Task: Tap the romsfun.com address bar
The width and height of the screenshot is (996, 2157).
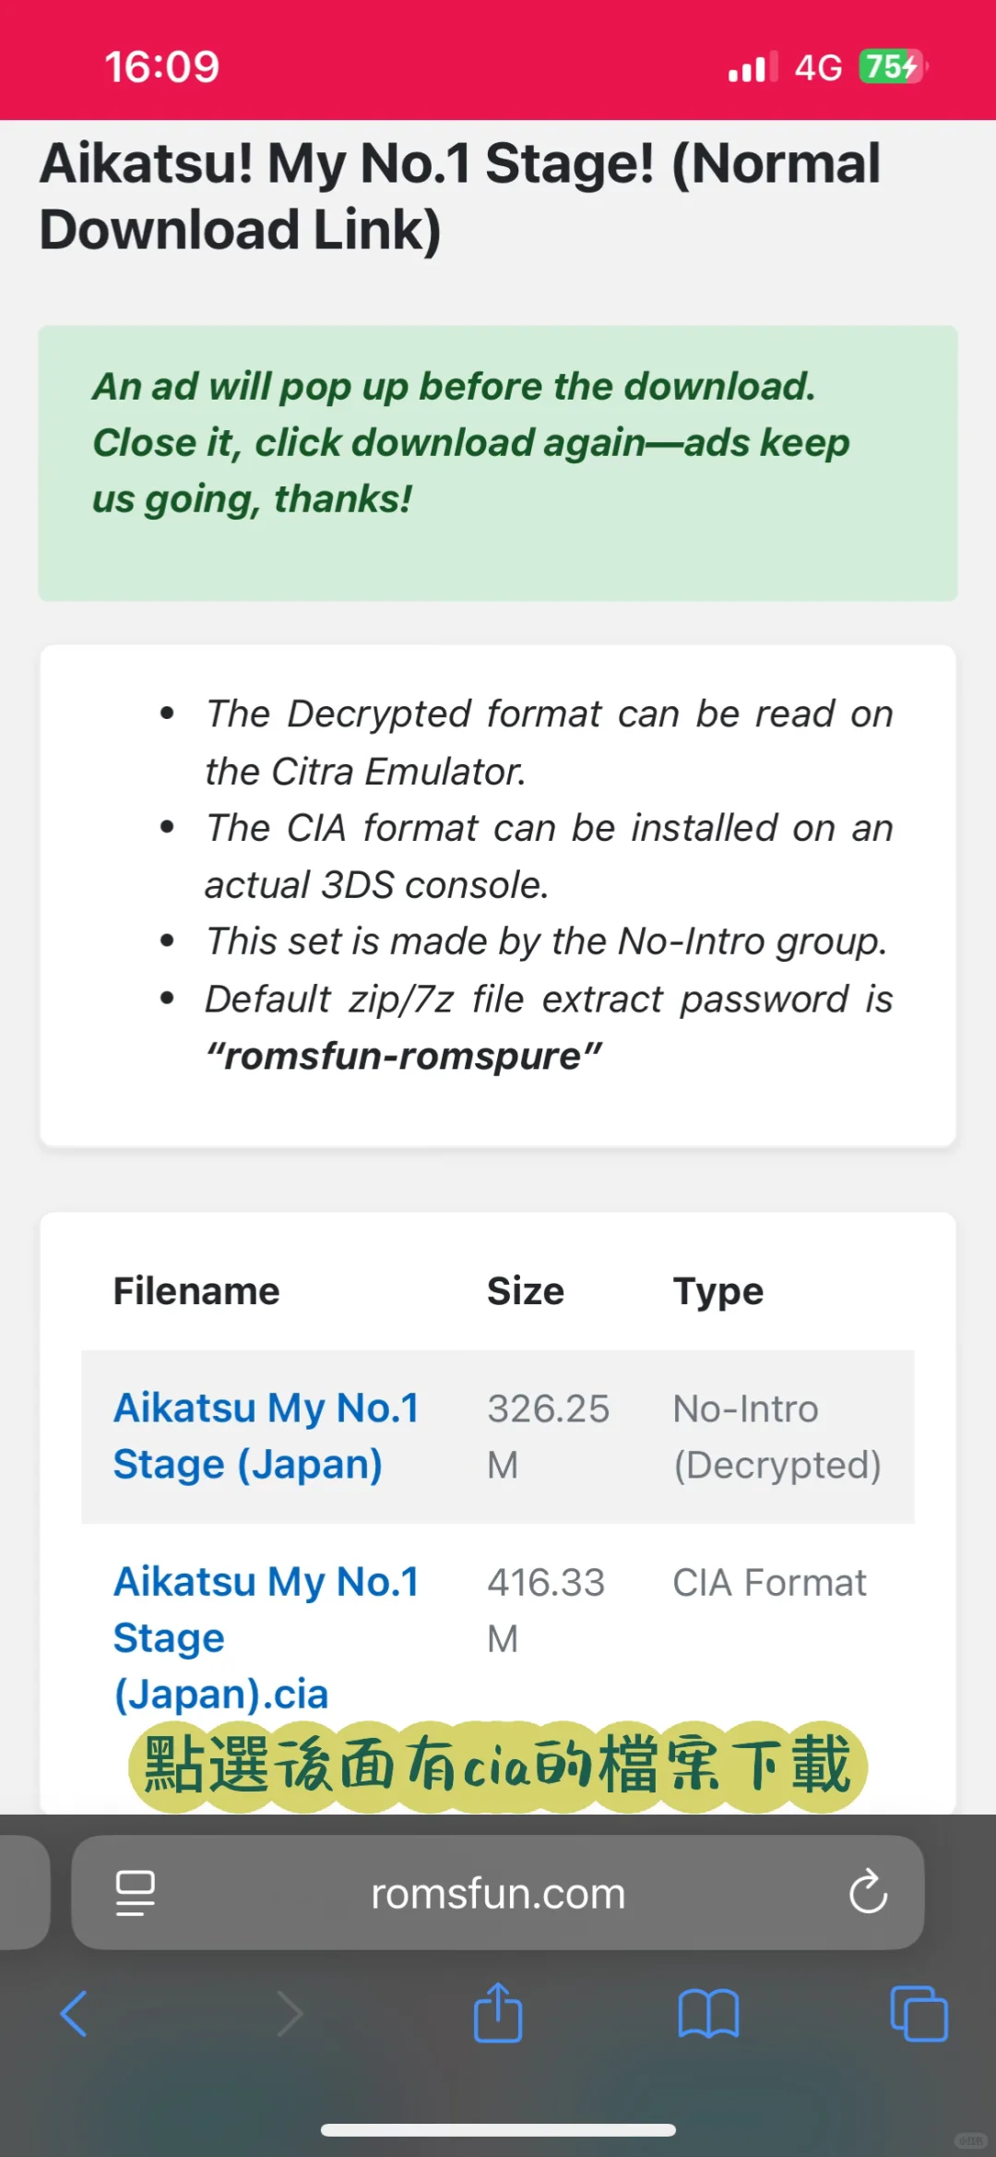Action: coord(498,1892)
